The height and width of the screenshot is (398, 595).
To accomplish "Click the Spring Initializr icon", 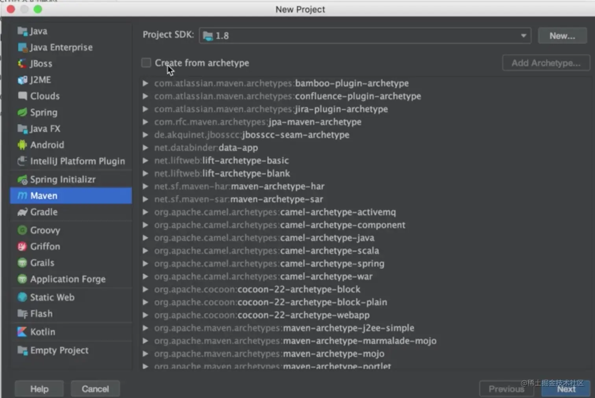I will [22, 180].
